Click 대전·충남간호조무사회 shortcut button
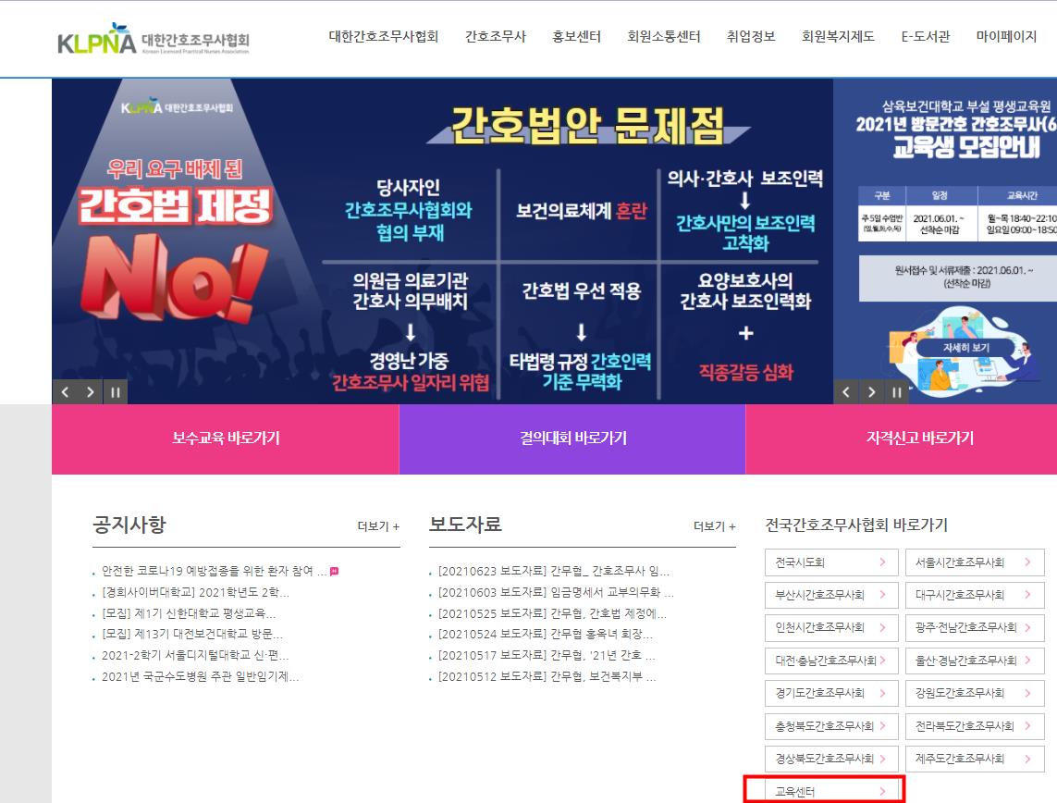Screen dimensions: 1057x803 831,661
